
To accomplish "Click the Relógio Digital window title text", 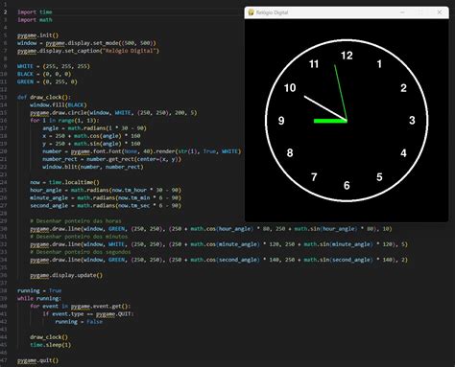I will [x=272, y=12].
